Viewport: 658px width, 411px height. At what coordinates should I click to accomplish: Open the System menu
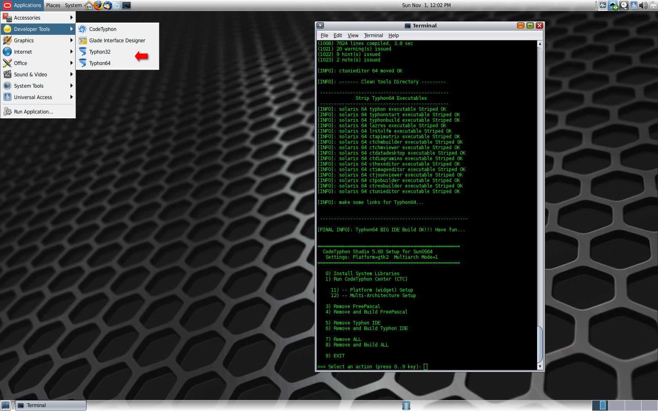[x=73, y=5]
